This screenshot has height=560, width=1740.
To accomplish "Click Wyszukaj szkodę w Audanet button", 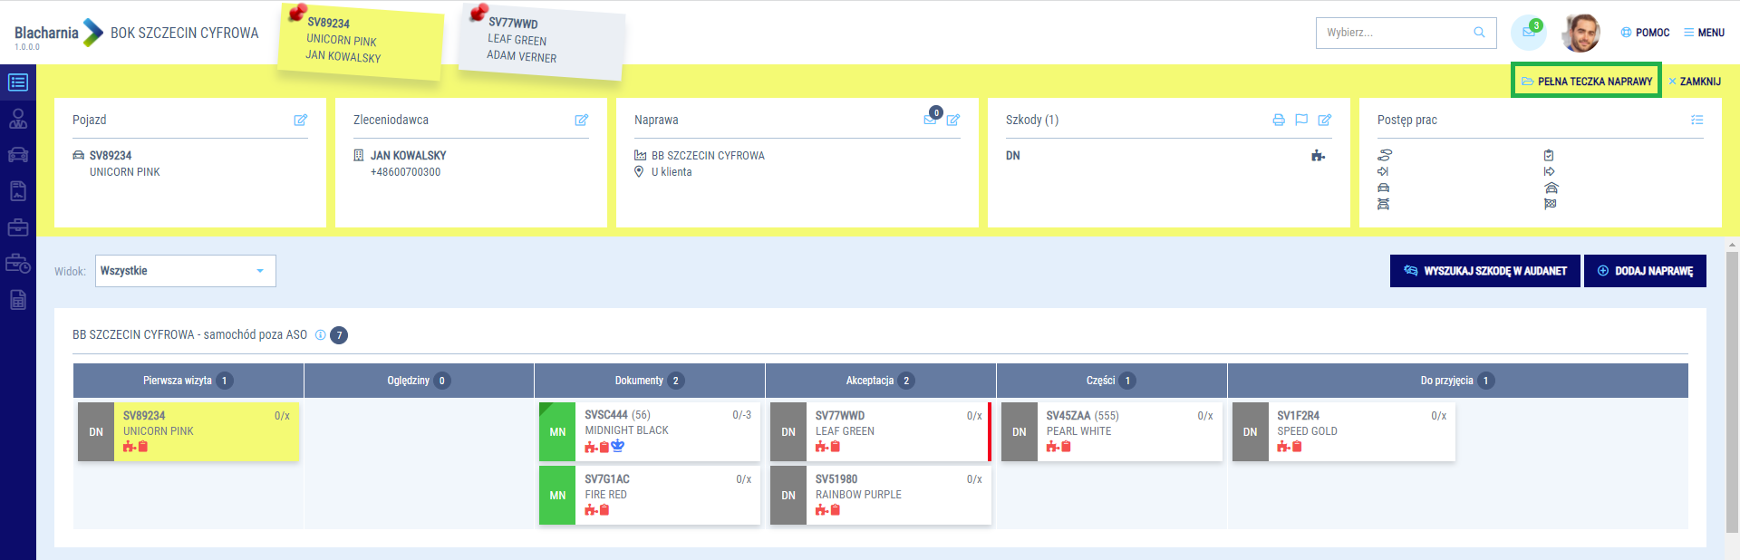I will (x=1484, y=271).
